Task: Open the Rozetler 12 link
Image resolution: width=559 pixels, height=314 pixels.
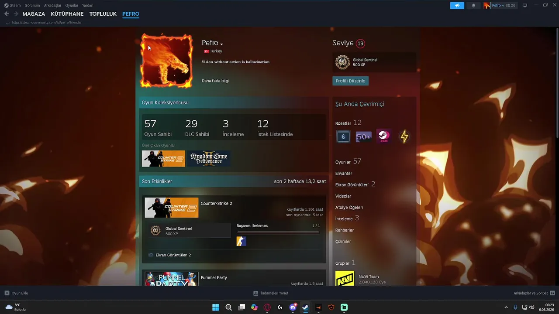Action: pos(348,123)
